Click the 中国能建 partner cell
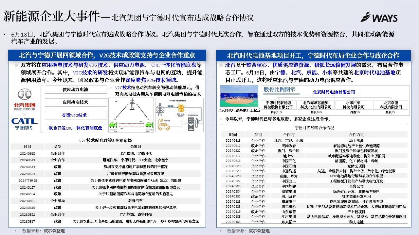Screen dimensions: 419x235 point(288,186)
